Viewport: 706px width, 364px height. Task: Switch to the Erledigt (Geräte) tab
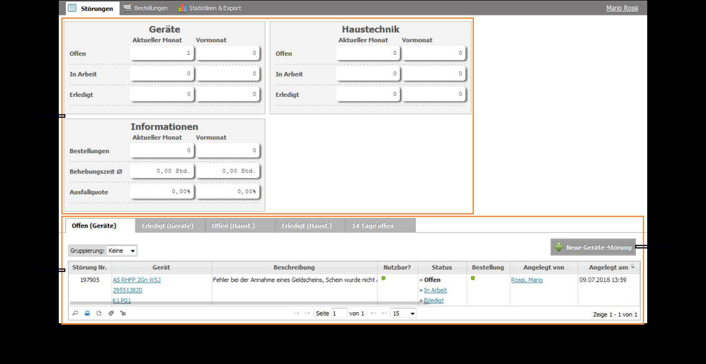[x=170, y=226]
